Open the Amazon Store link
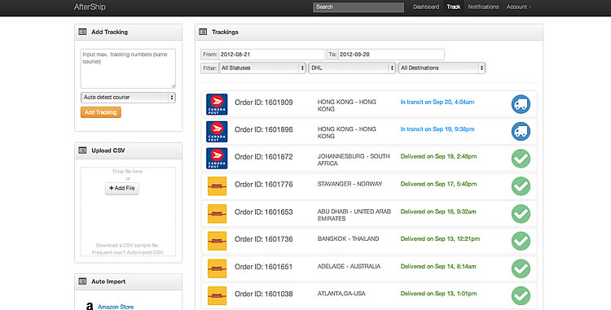This screenshot has height=310, width=611. click(x=116, y=307)
